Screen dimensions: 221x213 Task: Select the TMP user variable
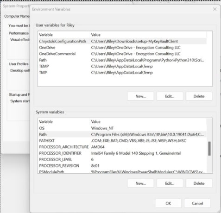(x=122, y=73)
